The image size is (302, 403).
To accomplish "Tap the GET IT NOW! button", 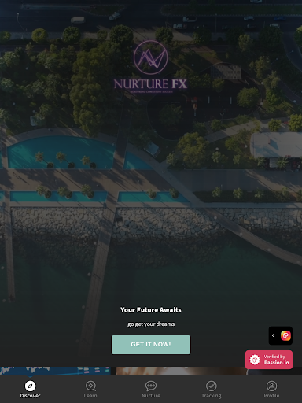I will [x=151, y=345].
